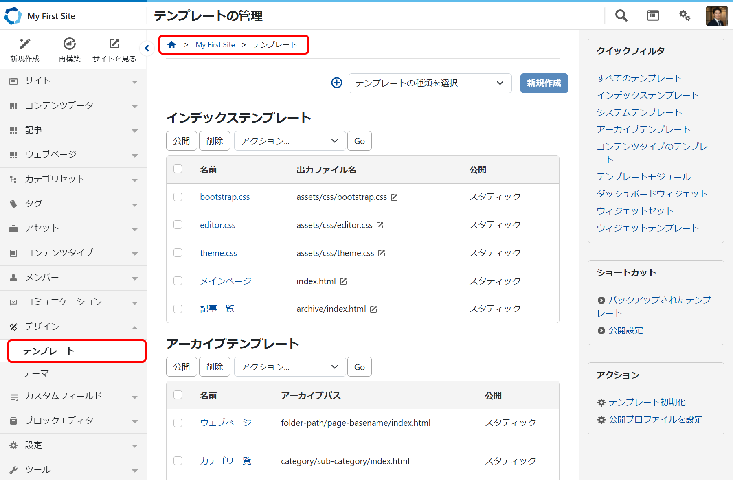Click the 新規作成 pencil icon in sidebar
Viewport: 733px width, 480px height.
tap(25, 44)
